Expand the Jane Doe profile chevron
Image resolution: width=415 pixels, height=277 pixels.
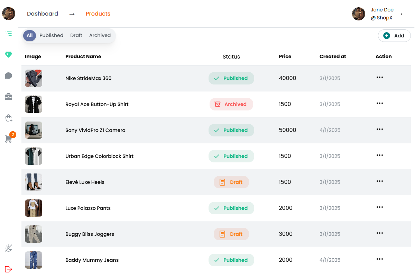(402, 14)
